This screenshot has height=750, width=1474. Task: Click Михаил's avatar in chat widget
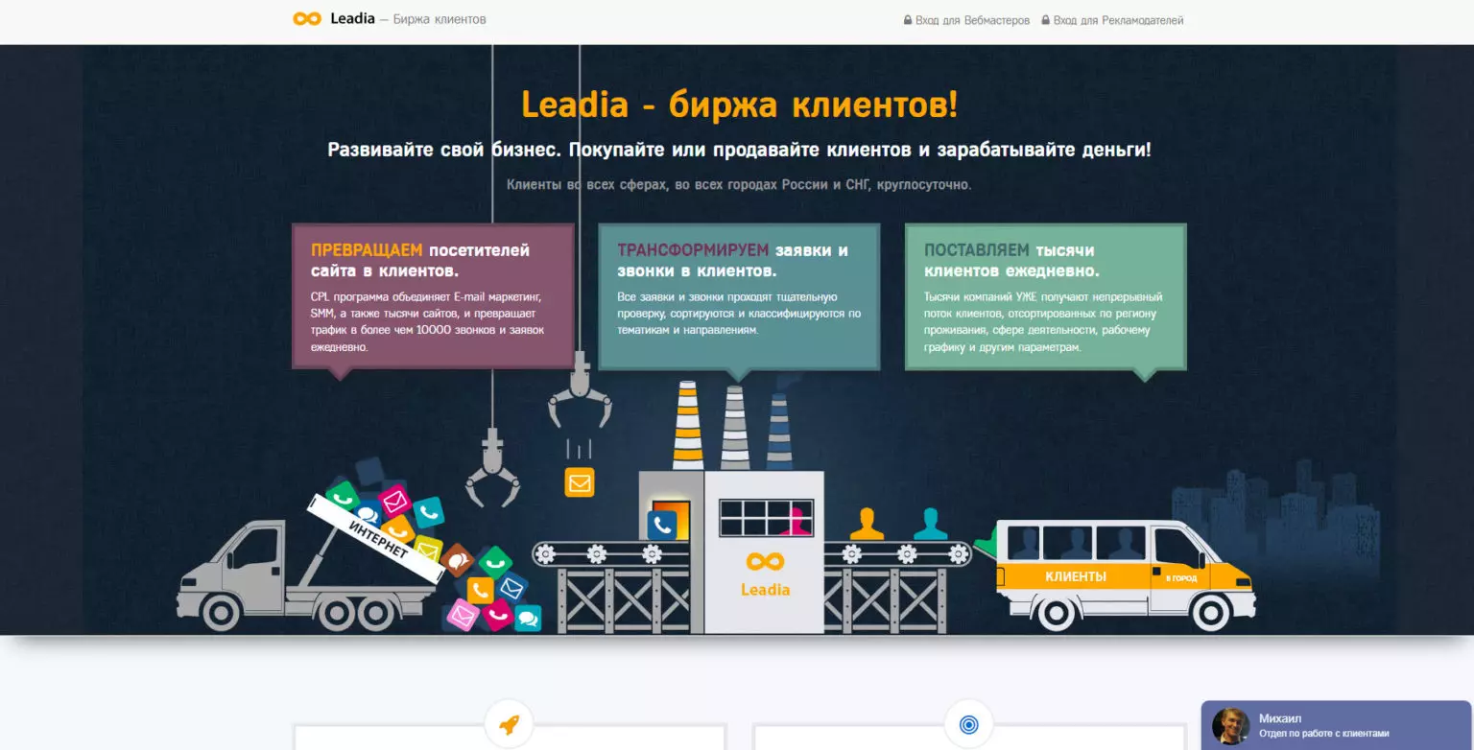1230,727
